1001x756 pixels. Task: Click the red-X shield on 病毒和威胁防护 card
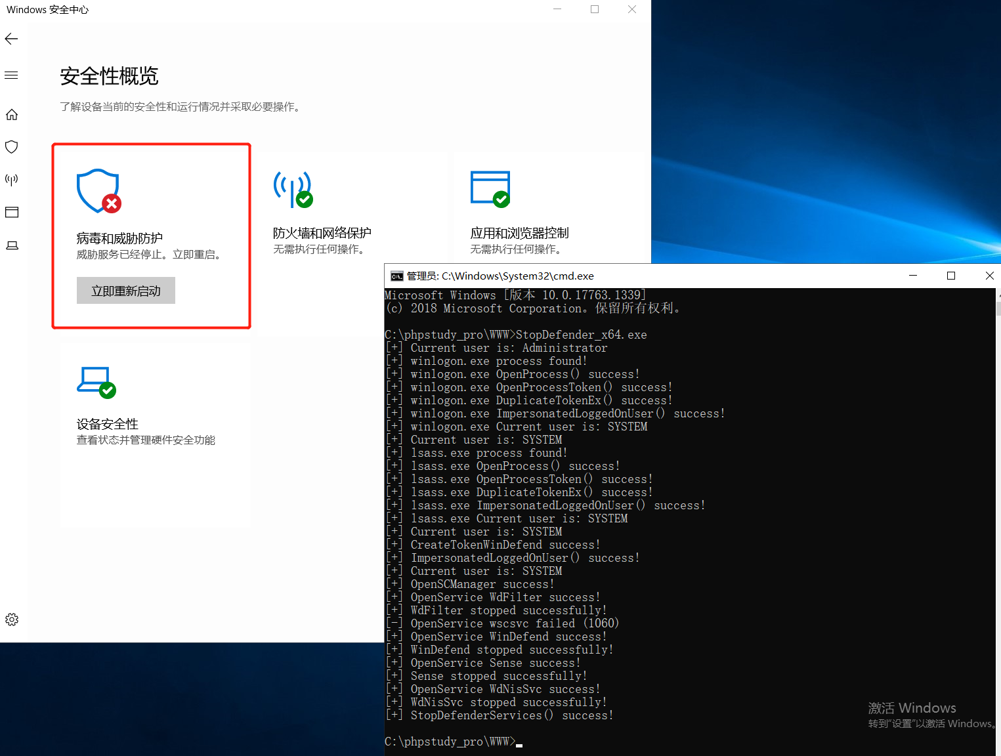click(x=98, y=191)
